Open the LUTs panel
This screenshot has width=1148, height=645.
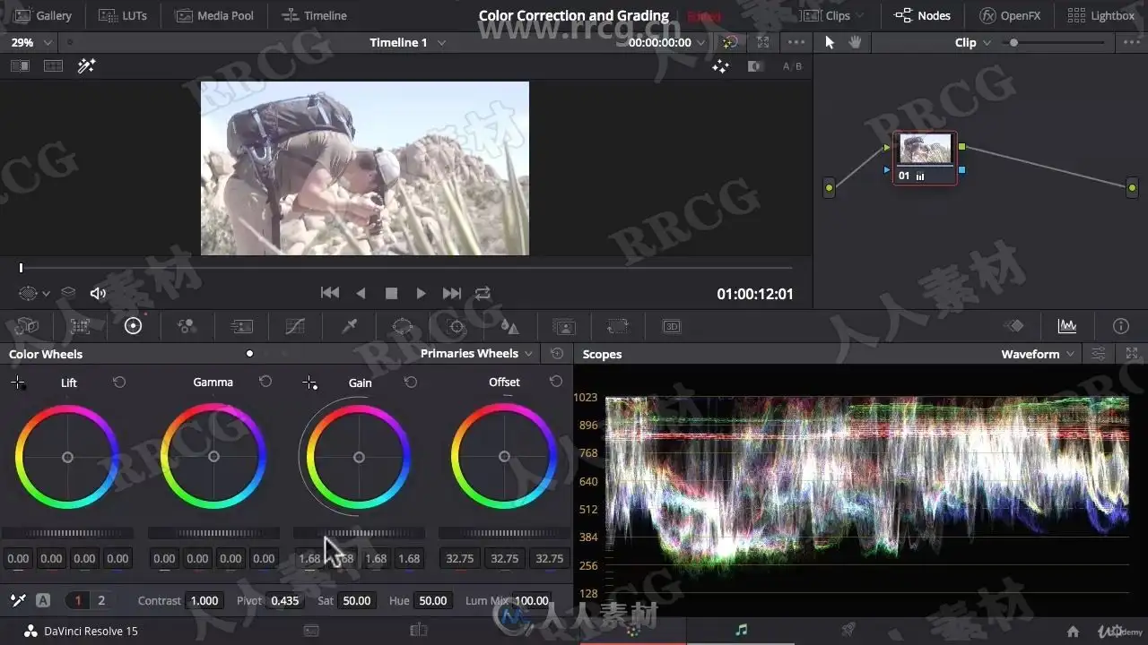click(x=122, y=15)
